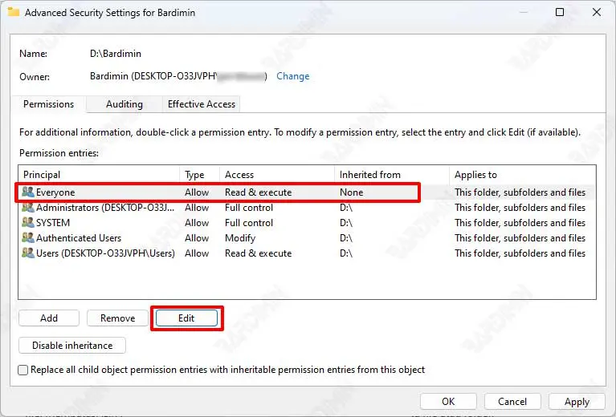Click the Administrators group icon

pos(28,207)
